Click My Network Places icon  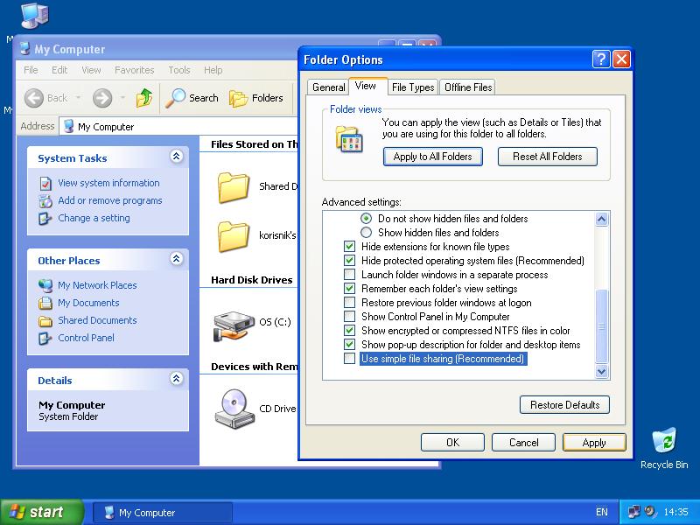[45, 285]
